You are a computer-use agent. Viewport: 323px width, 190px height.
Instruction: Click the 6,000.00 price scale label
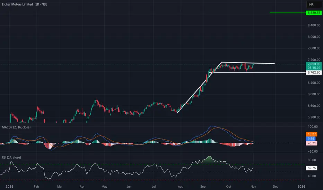(314, 94)
